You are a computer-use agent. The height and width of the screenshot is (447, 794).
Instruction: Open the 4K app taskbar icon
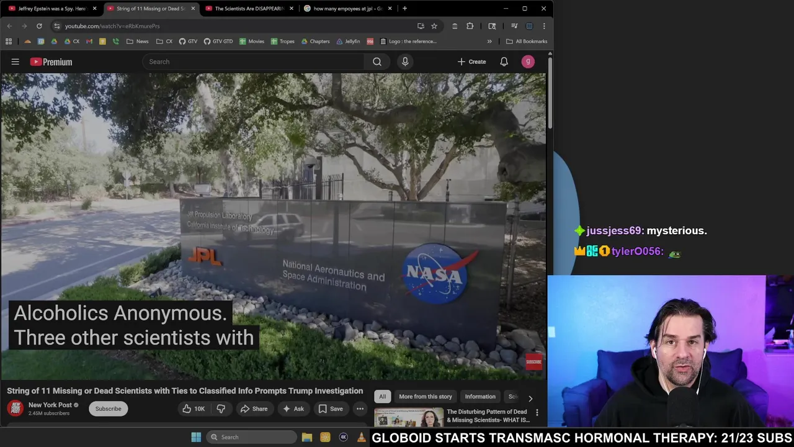click(343, 437)
